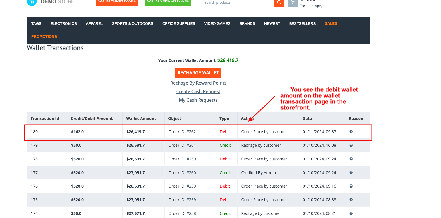Open the Create Cash Request link

(x=198, y=92)
